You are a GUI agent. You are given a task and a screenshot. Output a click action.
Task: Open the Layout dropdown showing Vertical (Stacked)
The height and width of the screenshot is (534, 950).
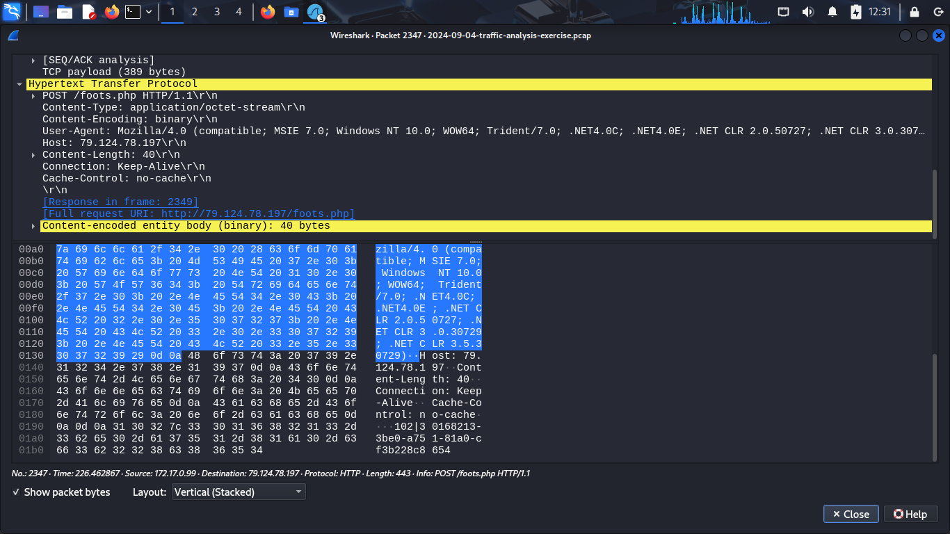click(239, 492)
